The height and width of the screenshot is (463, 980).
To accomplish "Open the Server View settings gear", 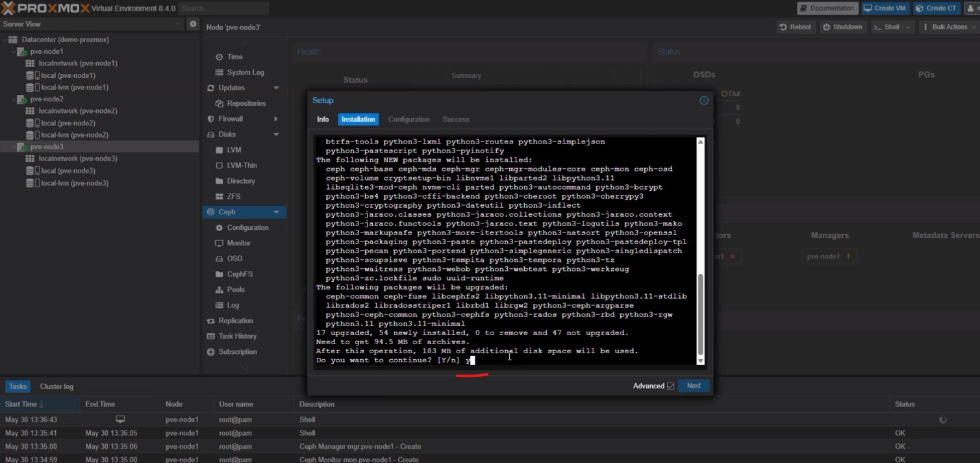I will [192, 23].
